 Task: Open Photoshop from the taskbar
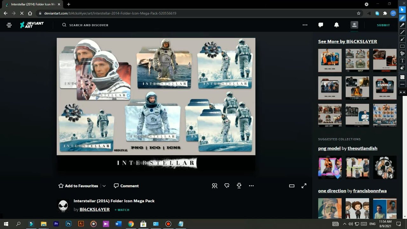pos(69,224)
